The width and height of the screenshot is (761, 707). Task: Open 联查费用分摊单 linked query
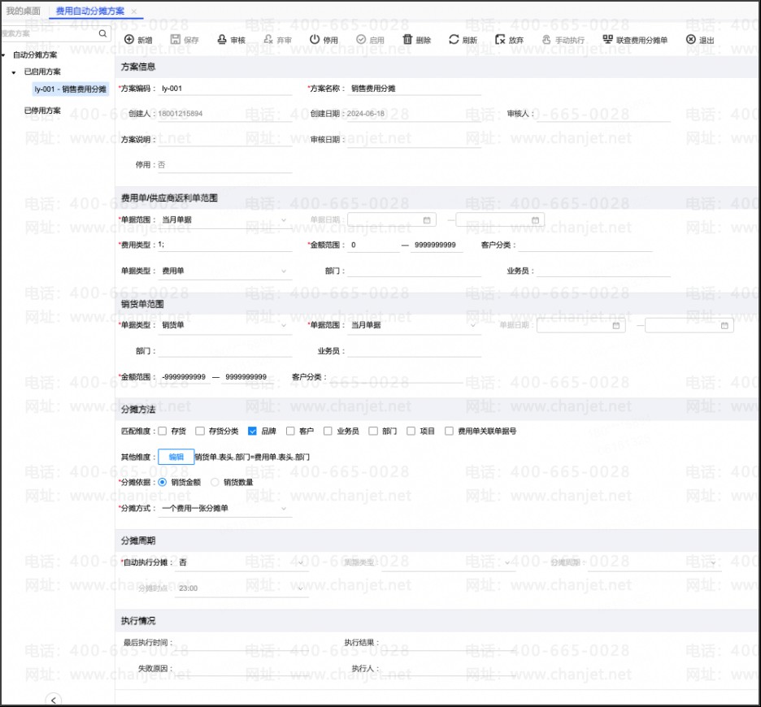[635, 40]
